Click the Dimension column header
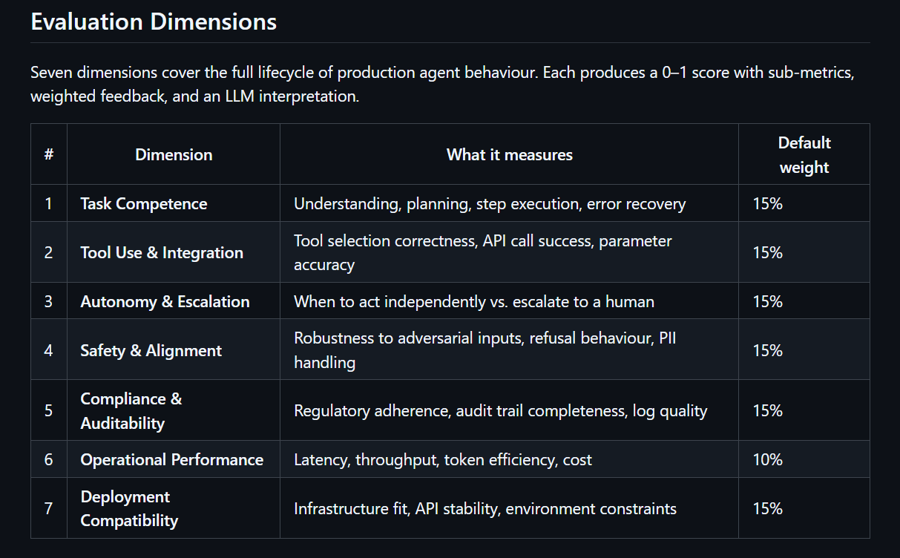Viewport: 900px width, 558px height. click(x=174, y=154)
